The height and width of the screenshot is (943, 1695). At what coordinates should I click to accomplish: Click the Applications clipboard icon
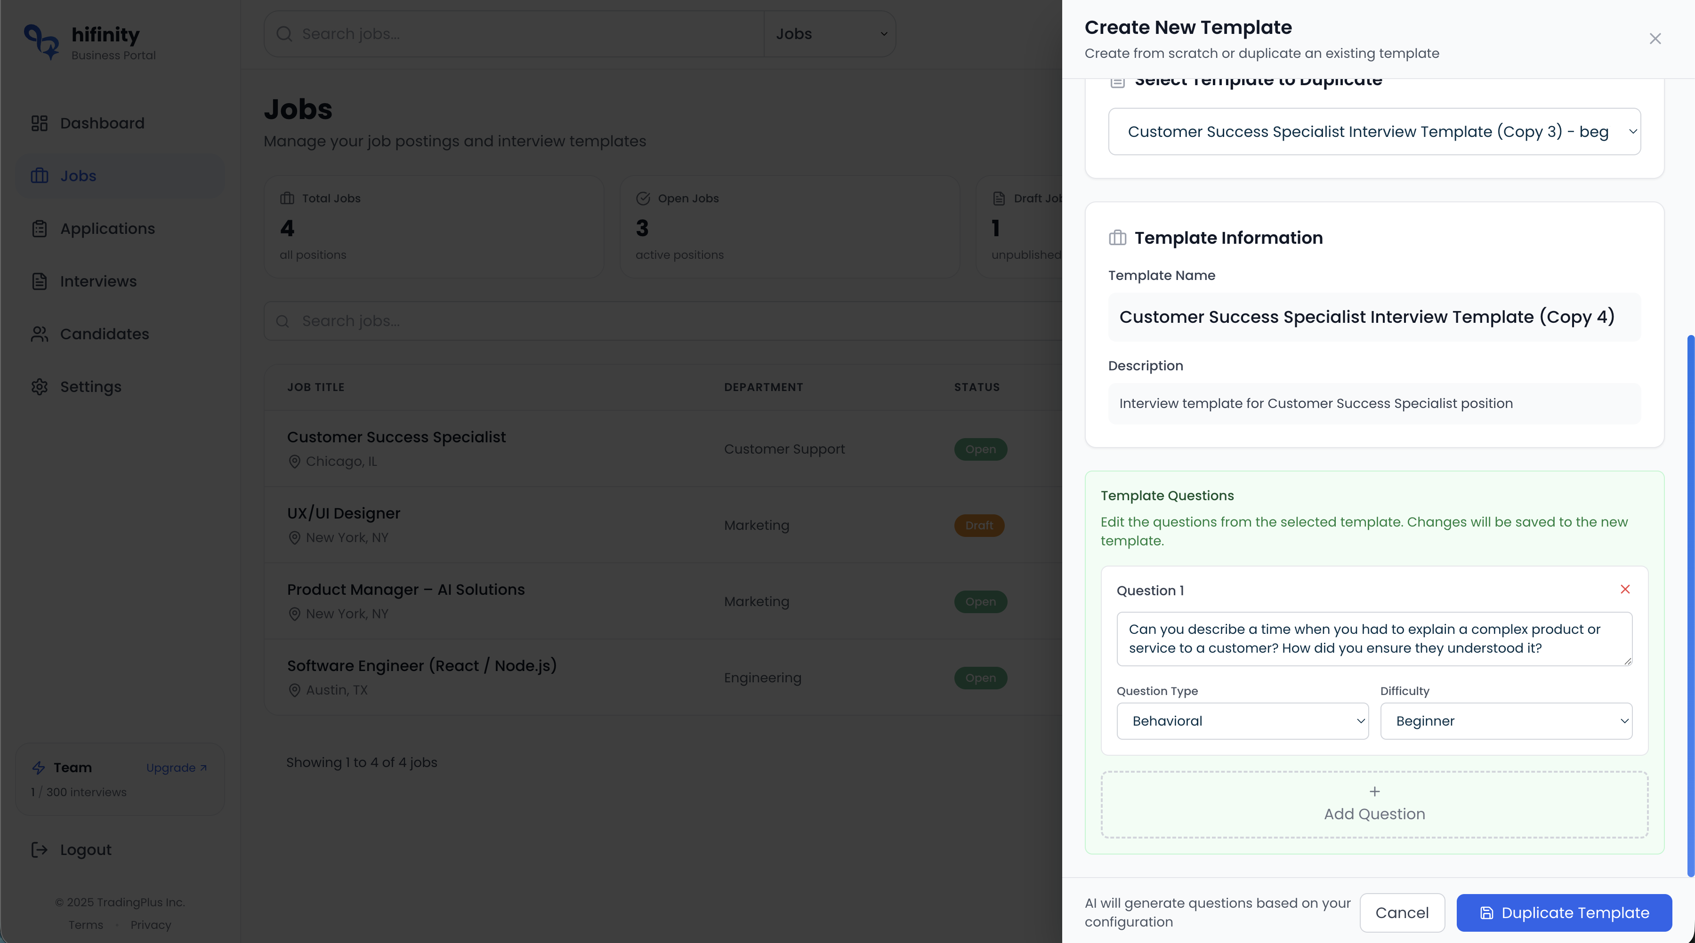(40, 228)
